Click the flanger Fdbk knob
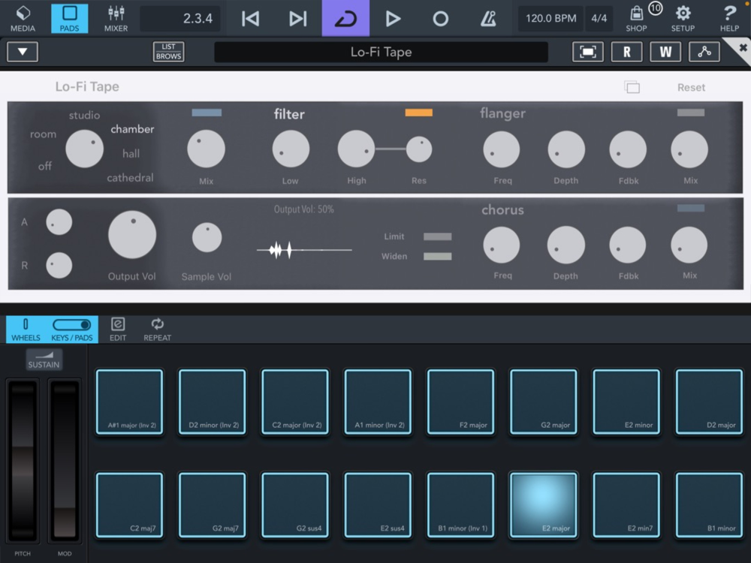Screen dimensions: 751x563 click(628, 150)
